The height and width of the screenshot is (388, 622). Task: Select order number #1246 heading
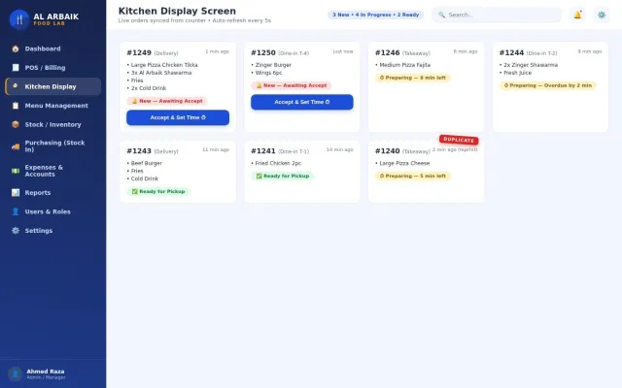coord(388,52)
